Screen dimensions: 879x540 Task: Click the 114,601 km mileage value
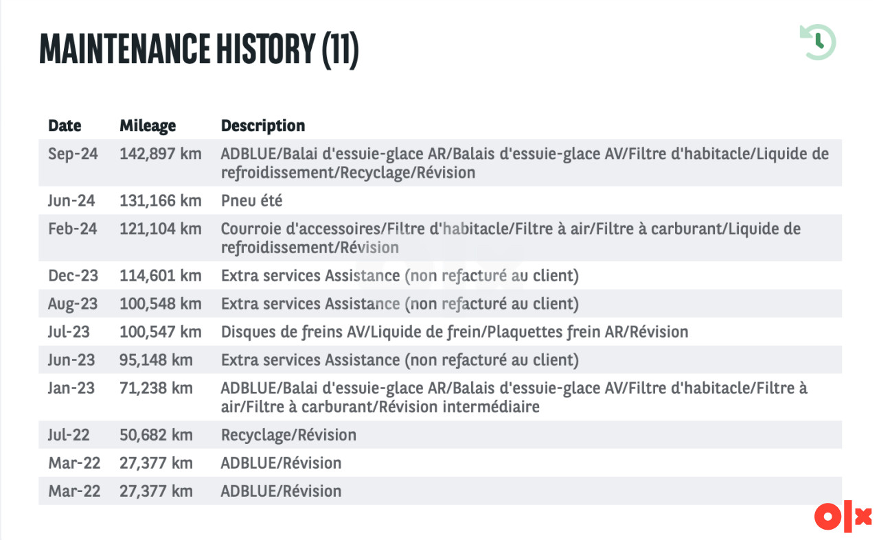pos(161,276)
